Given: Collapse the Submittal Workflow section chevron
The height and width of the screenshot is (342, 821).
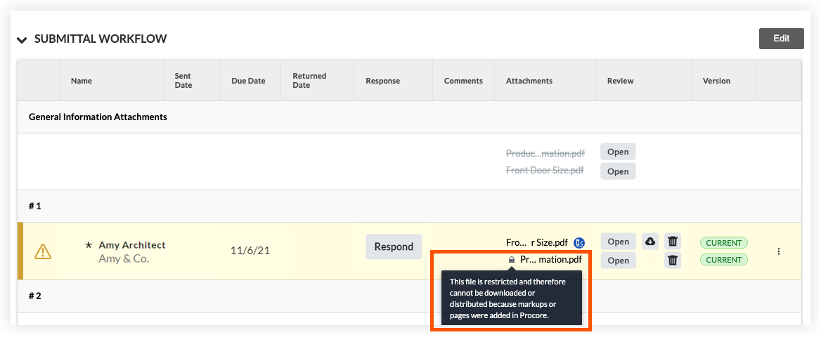Looking at the screenshot, I should (22, 40).
